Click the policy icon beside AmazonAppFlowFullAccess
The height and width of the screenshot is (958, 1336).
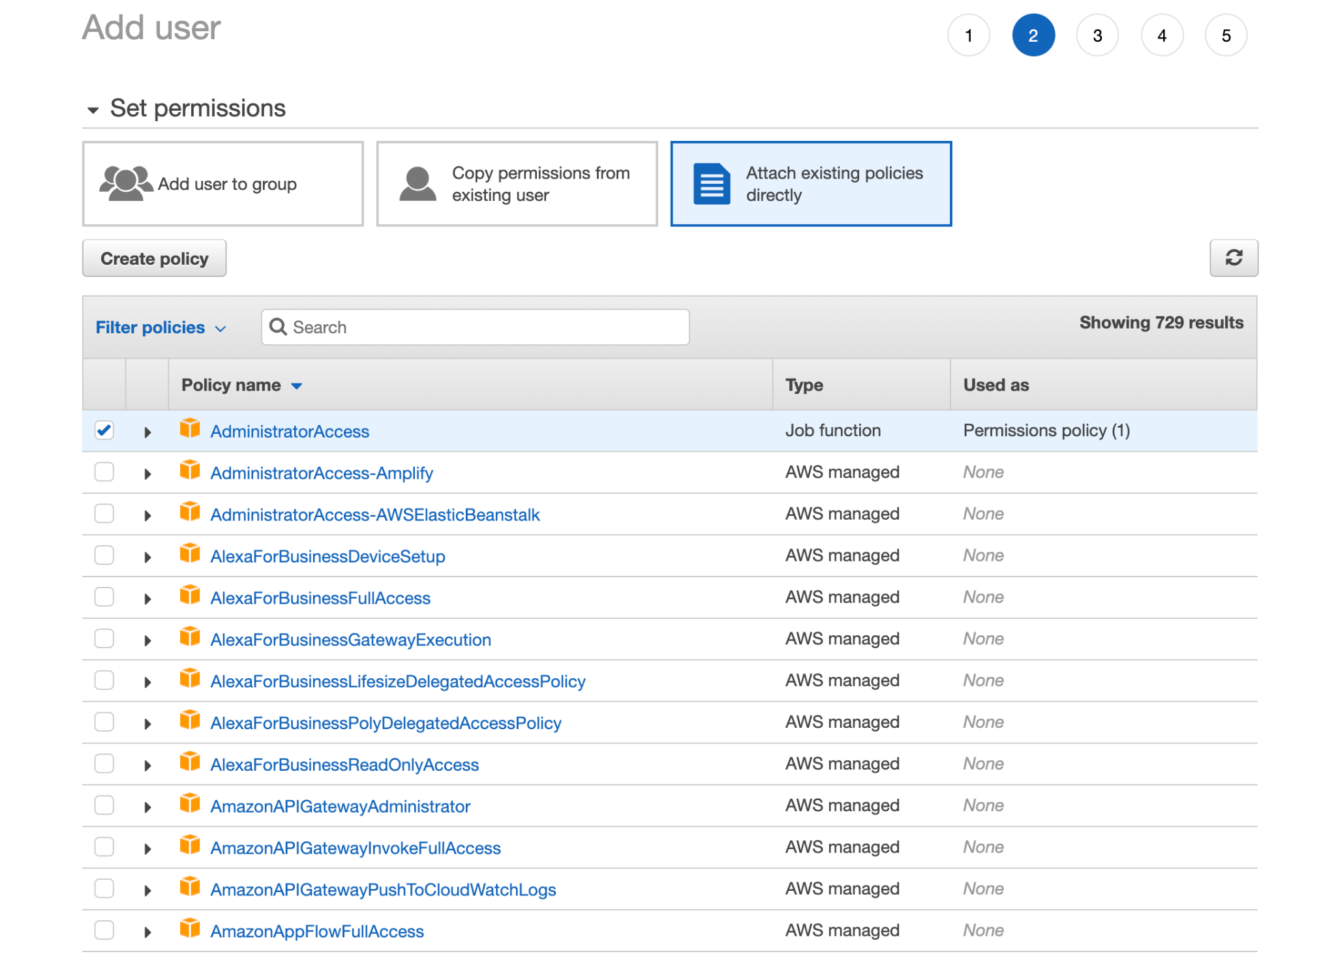point(190,929)
